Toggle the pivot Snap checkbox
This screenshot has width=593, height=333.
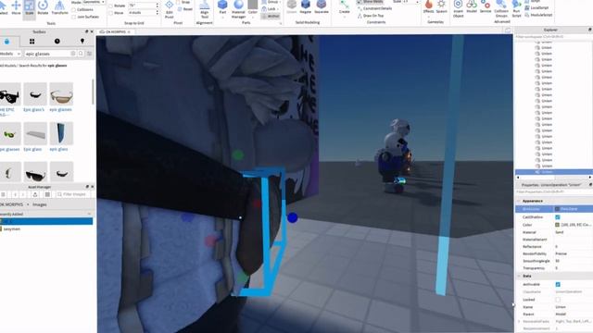[178, 2]
